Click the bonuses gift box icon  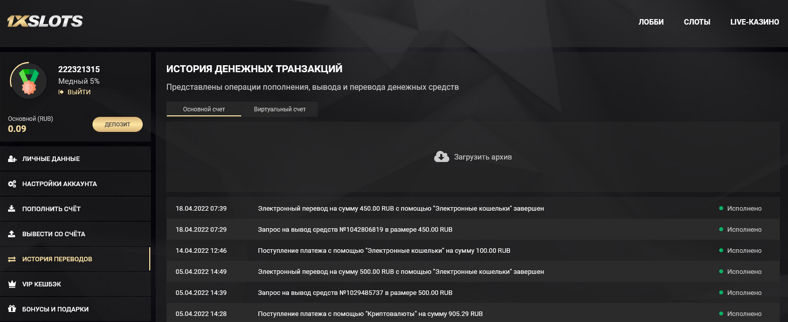point(12,309)
